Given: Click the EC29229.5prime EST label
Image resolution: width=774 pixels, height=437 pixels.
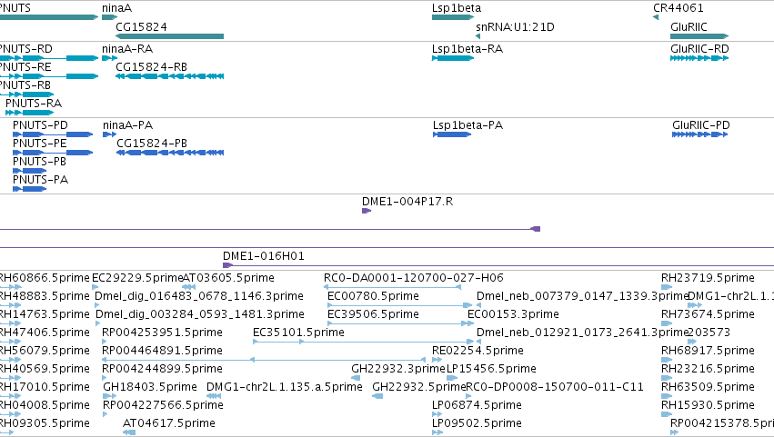Looking at the screenshot, I should pos(137,278).
